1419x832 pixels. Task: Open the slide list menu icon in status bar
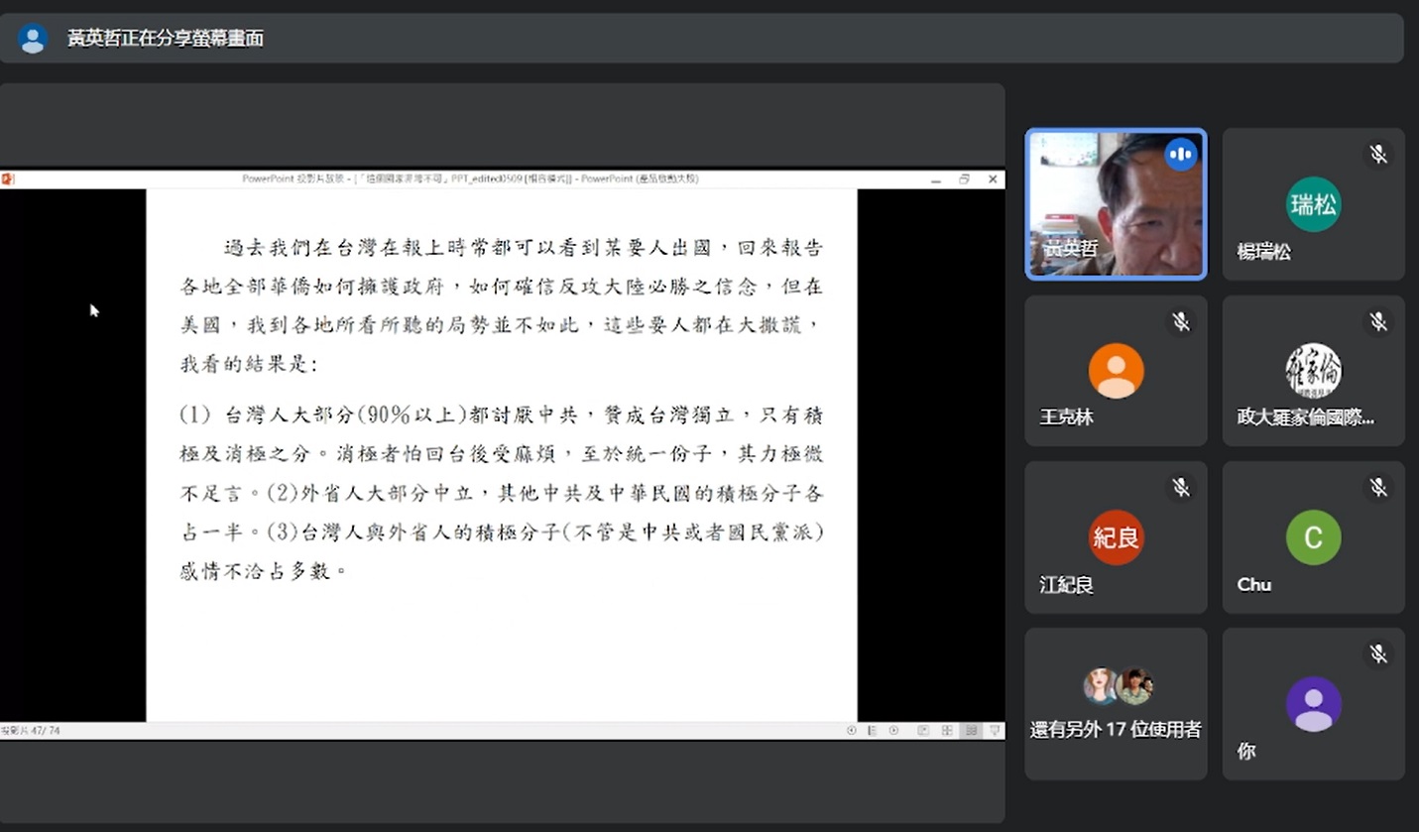click(873, 730)
